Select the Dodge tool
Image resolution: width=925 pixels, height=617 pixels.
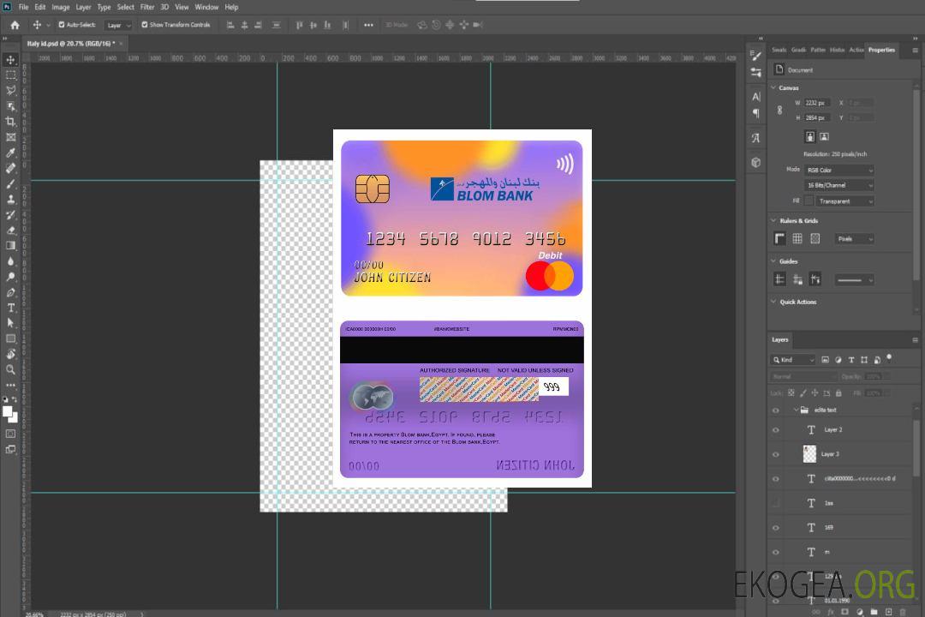click(10, 277)
